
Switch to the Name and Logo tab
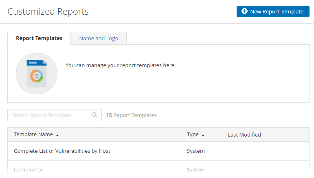point(99,38)
